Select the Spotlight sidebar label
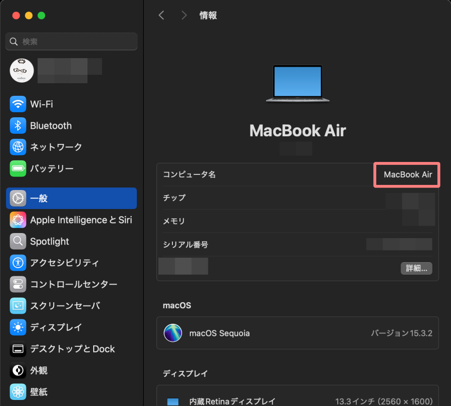This screenshot has width=451, height=406. click(50, 242)
